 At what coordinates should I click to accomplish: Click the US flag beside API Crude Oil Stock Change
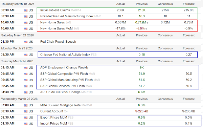[26, 92]
